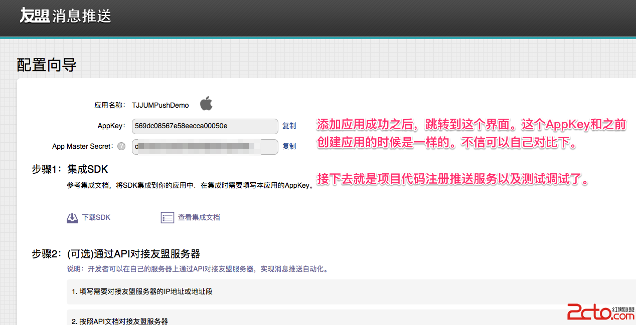Click the App Master Secret field
This screenshot has width=636, height=325.
point(205,147)
